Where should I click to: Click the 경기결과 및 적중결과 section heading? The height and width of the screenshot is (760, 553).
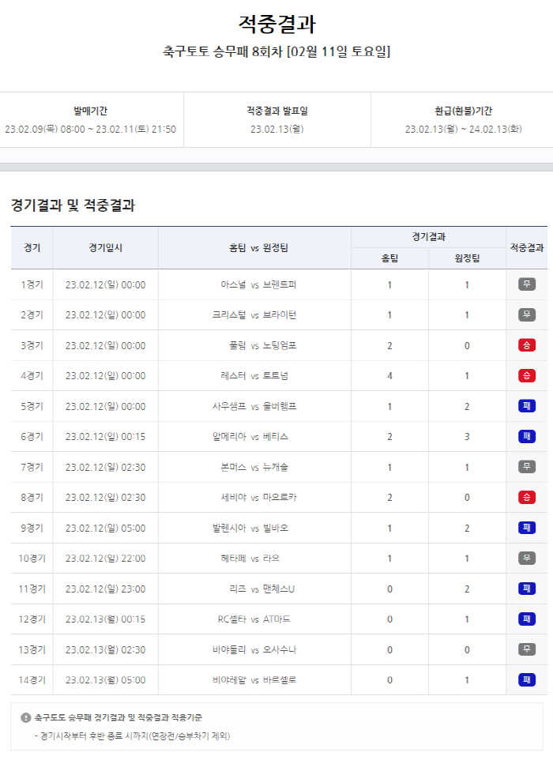[x=73, y=205]
